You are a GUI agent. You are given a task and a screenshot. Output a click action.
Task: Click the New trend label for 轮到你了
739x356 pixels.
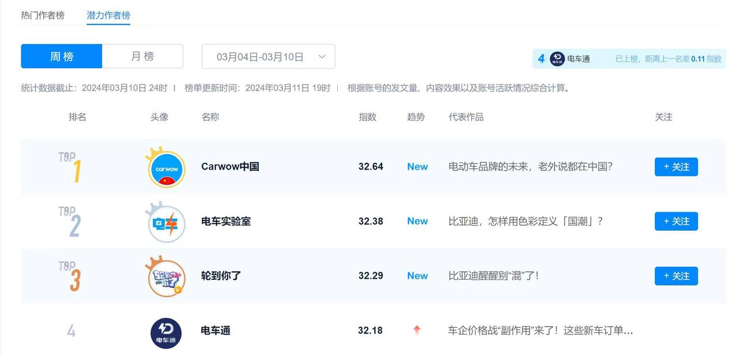417,276
